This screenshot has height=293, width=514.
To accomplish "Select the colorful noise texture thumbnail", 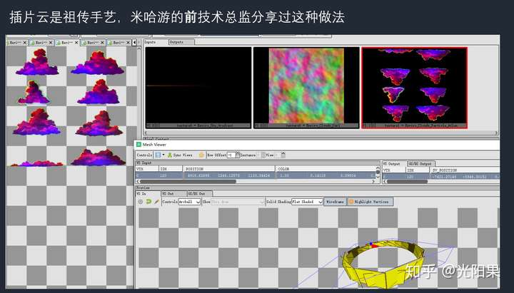I will pos(306,88).
